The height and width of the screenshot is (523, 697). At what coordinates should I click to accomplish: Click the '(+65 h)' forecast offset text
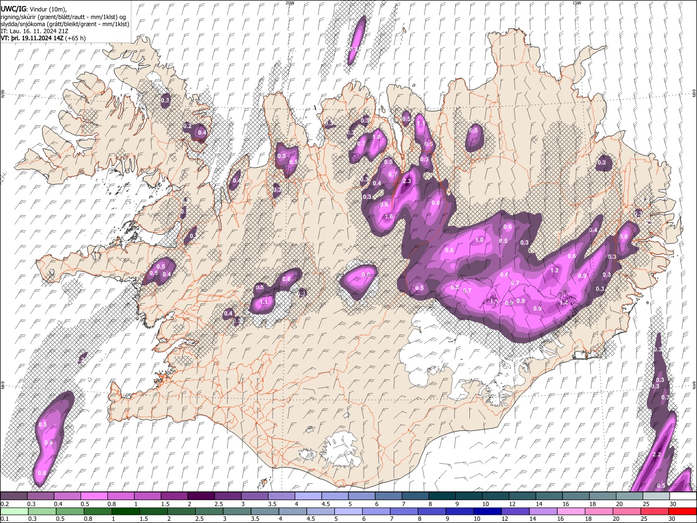pos(76,38)
